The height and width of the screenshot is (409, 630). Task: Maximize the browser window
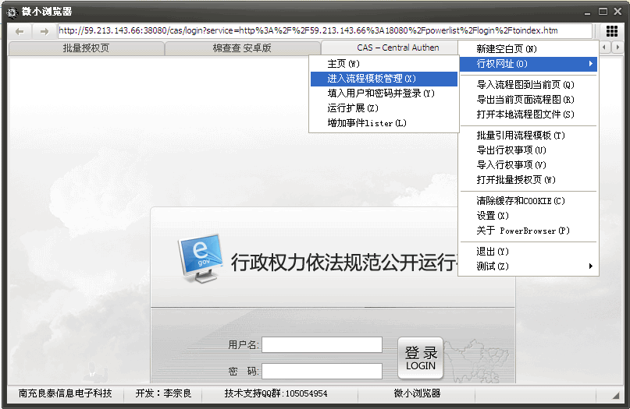(x=604, y=12)
